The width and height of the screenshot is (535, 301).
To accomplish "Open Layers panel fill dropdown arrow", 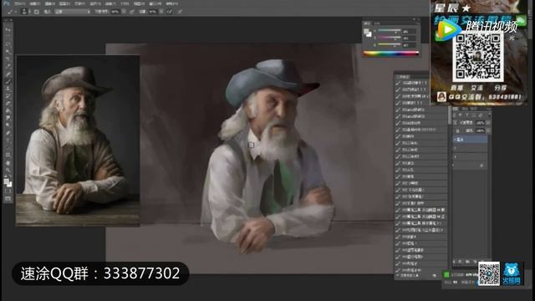I will [488, 130].
